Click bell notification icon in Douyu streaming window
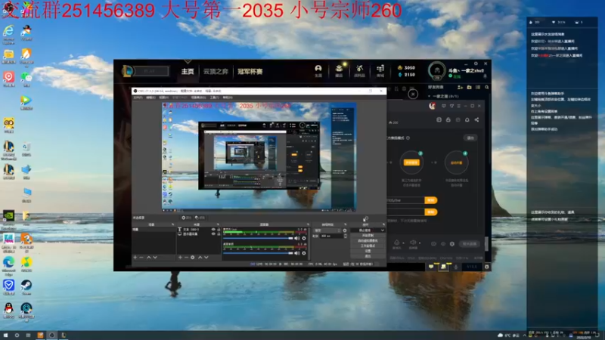 [x=467, y=120]
